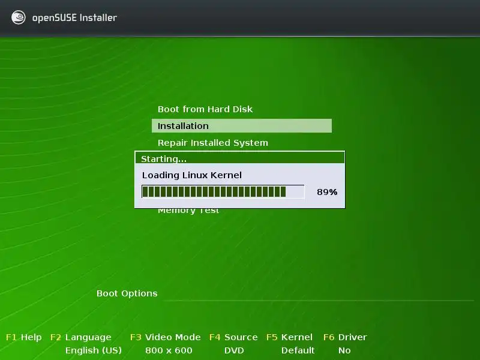Viewport: 480px width, 360px height.
Task: Open F1 Help
Action: tap(23, 337)
